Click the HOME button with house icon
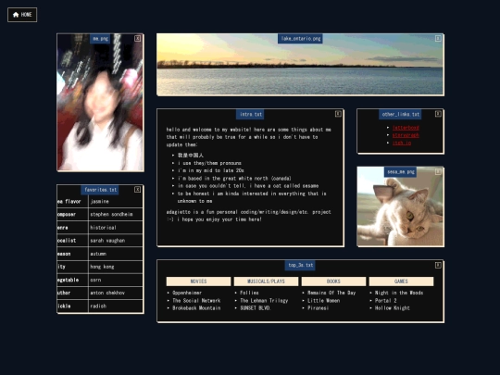The width and height of the screenshot is (500, 375). 22,15
